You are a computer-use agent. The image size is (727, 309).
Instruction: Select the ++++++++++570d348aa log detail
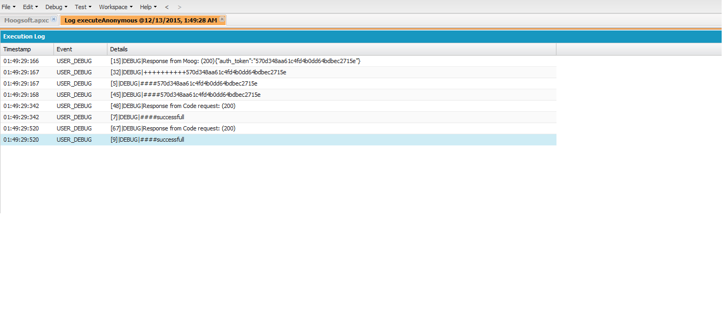pyautogui.click(x=198, y=72)
